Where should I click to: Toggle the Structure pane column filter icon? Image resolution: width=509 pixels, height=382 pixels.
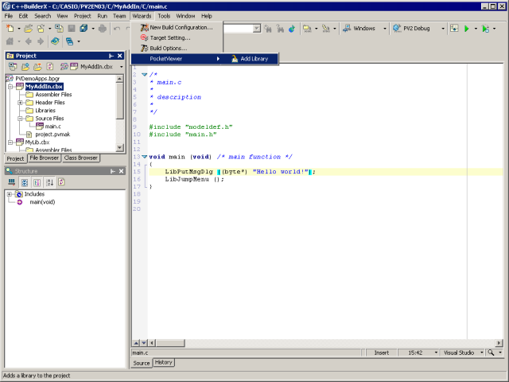point(12,182)
